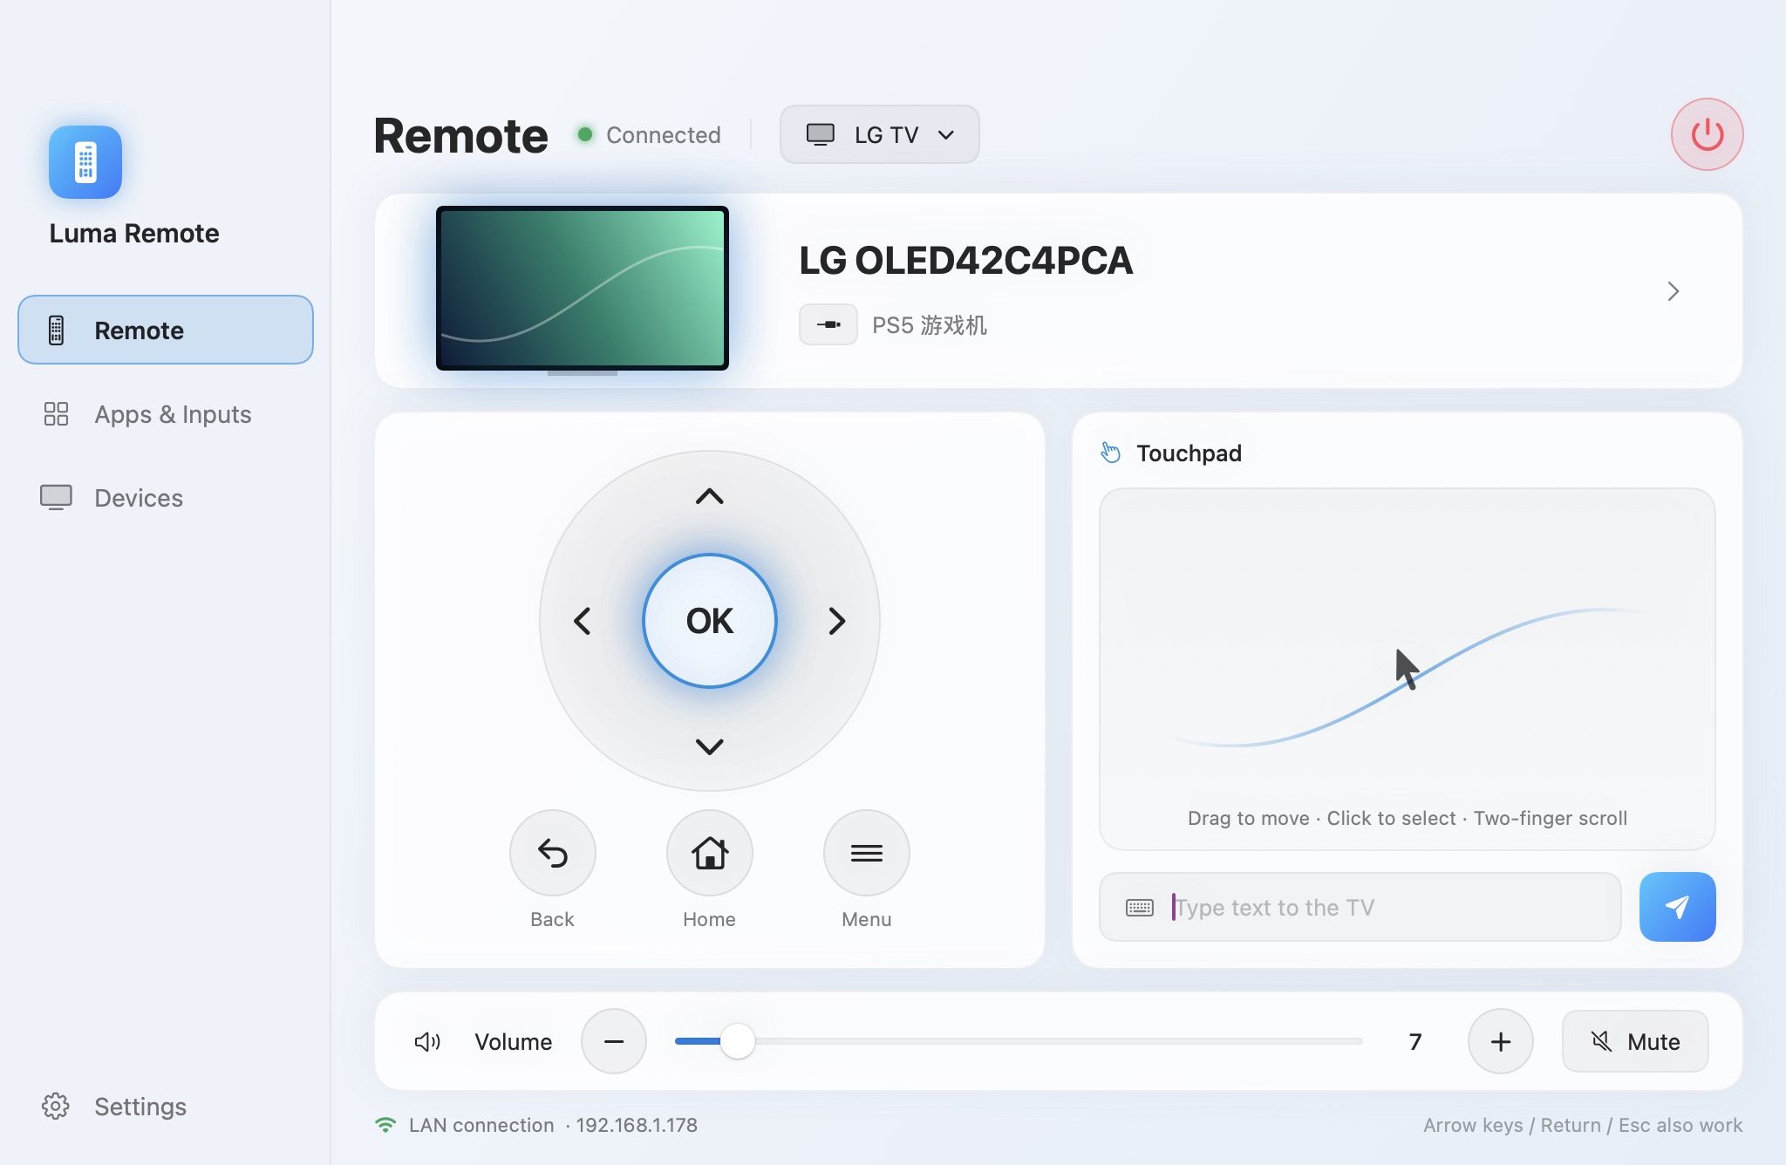Navigate up with the D-pad arrow

[710, 496]
